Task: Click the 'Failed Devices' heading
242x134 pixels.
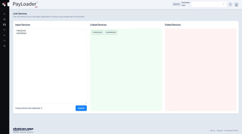Action: [x=173, y=25]
